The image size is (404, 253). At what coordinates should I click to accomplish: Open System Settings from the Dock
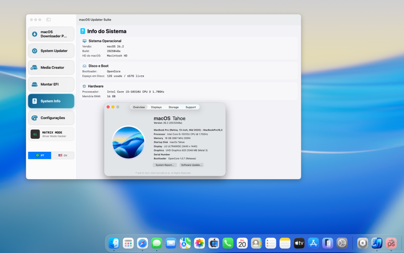(x=342, y=243)
